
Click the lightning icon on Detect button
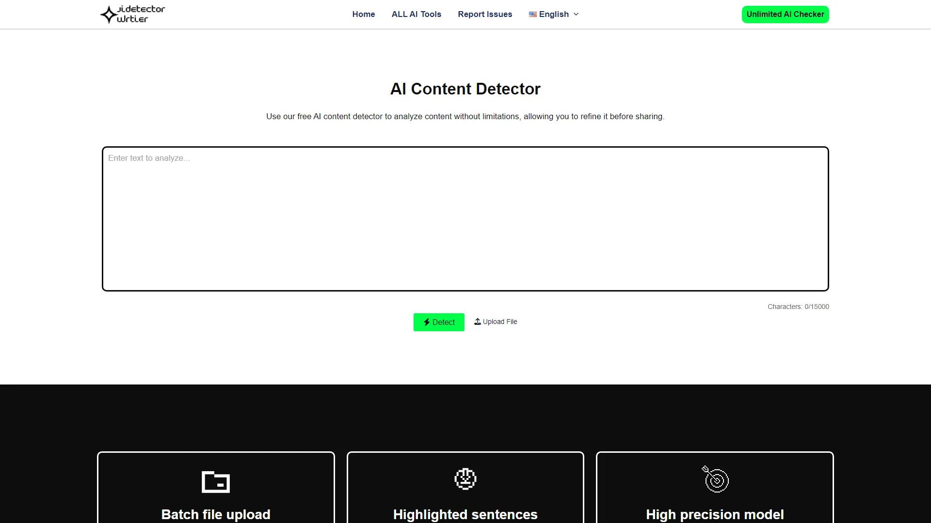click(x=427, y=322)
